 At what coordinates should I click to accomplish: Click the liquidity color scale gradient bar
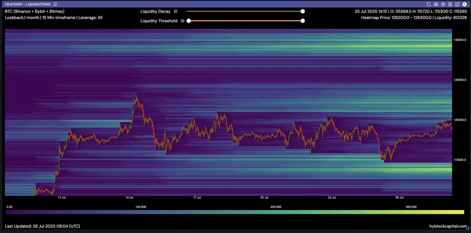tap(235, 212)
